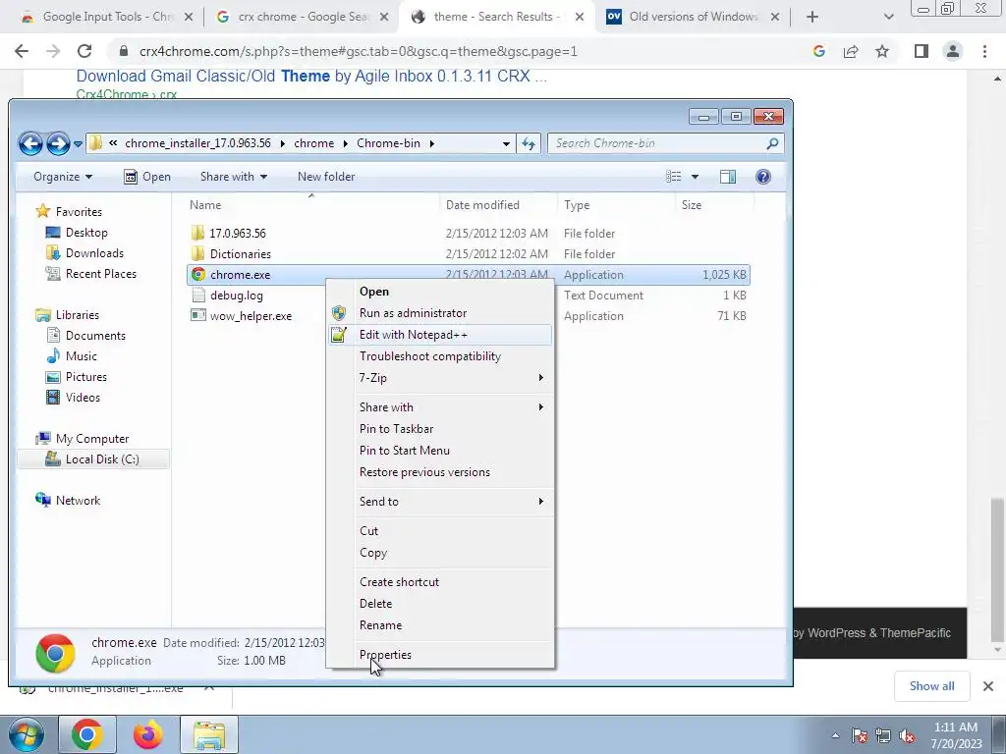The width and height of the screenshot is (1006, 754).
Task: Refresh the Chrome-bin folder view
Action: 528,143
